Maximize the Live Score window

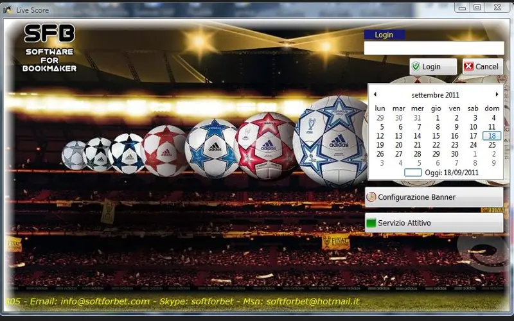point(477,8)
